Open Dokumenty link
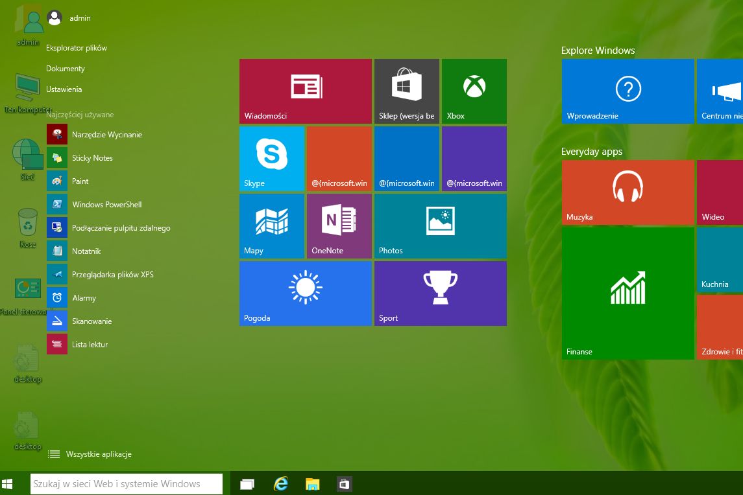This screenshot has height=495, width=743. pos(66,69)
